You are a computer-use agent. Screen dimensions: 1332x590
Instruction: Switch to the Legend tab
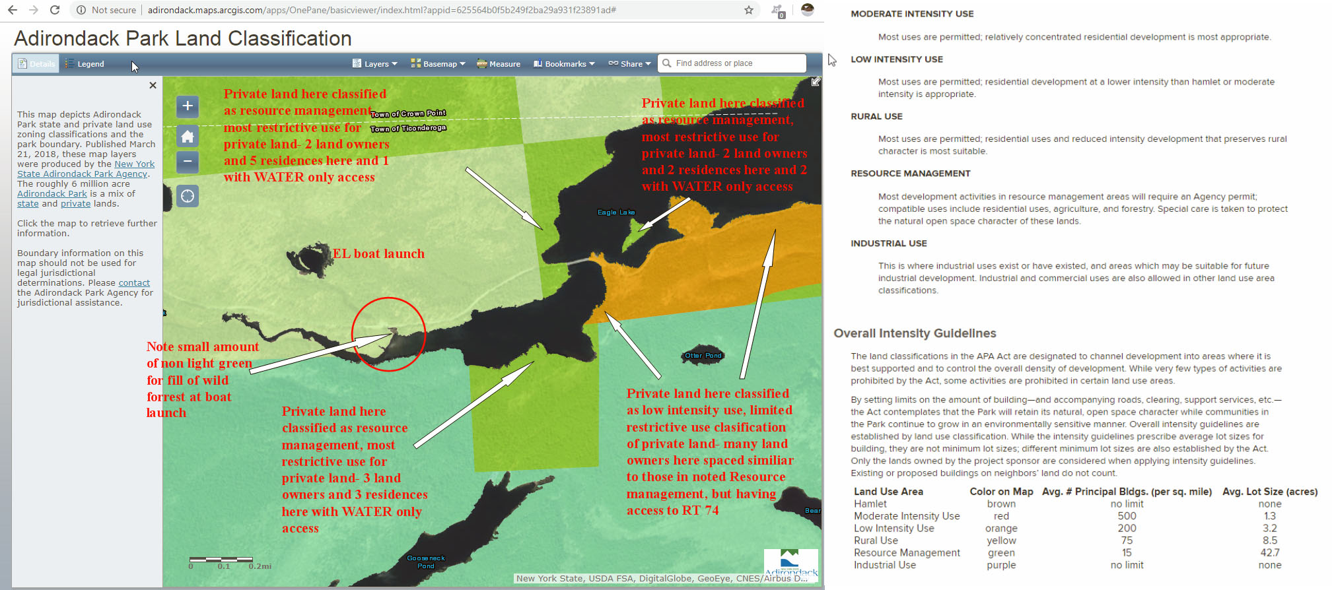85,64
